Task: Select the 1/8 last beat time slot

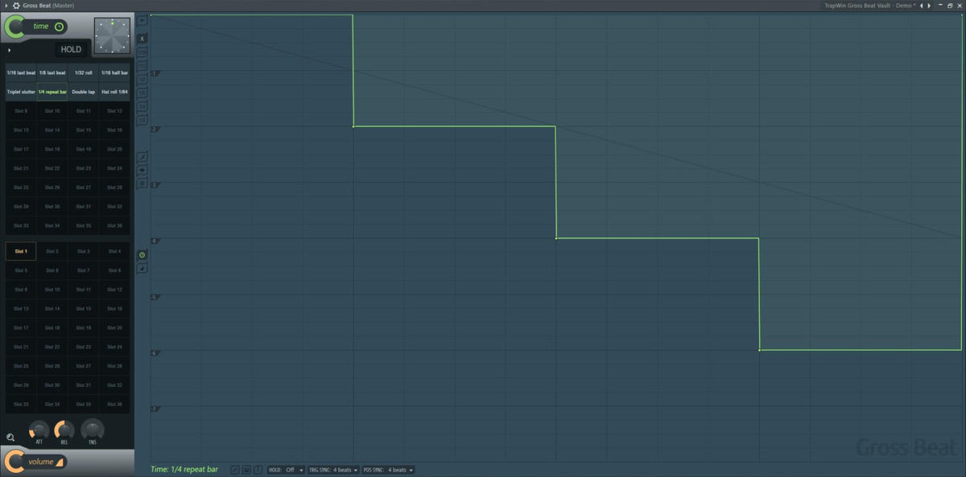Action: tap(52, 72)
